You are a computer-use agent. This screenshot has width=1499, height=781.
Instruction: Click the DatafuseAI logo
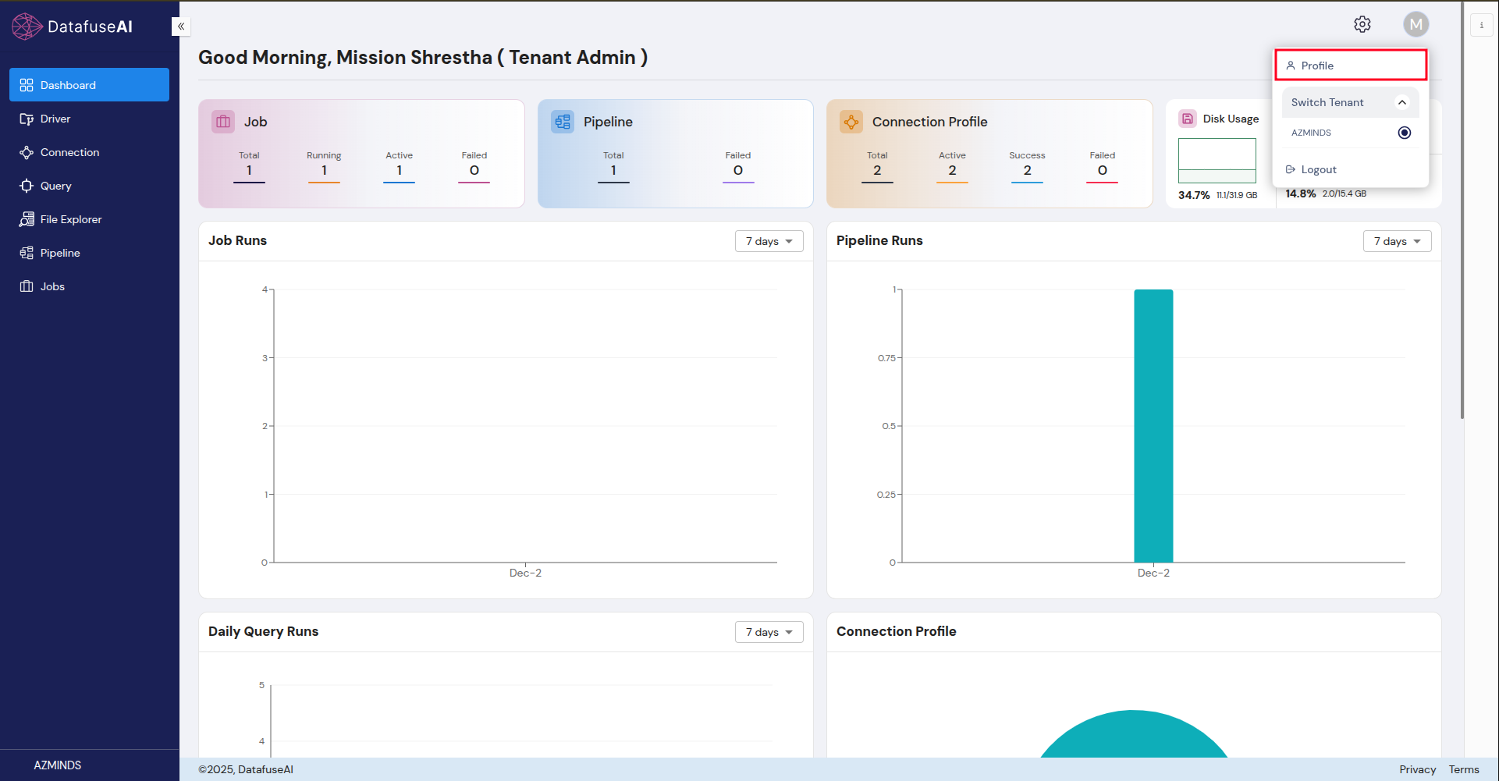72,27
